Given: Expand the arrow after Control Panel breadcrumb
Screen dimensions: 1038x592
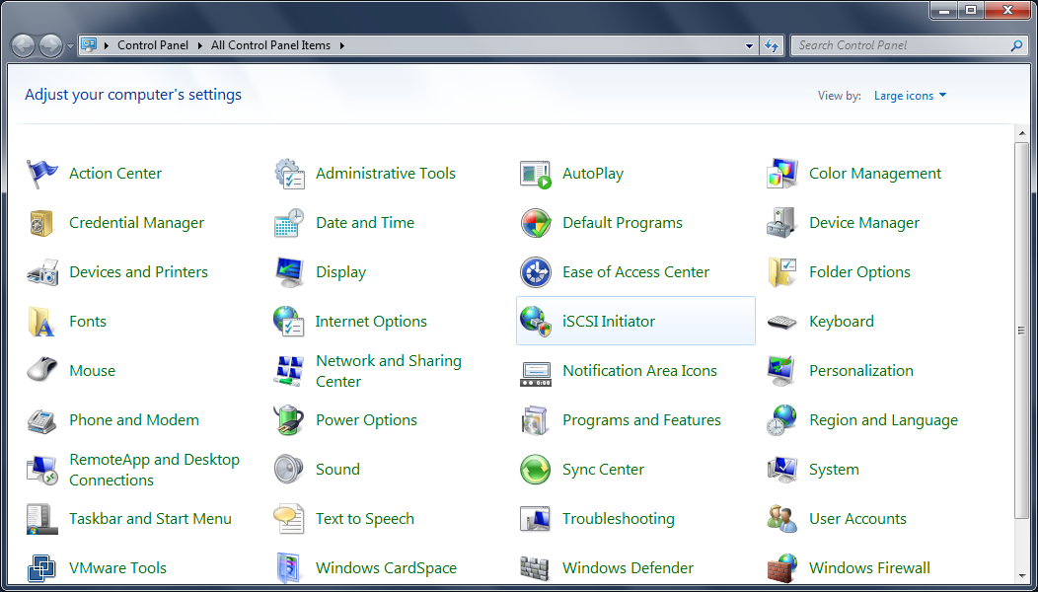Looking at the screenshot, I should (x=200, y=45).
